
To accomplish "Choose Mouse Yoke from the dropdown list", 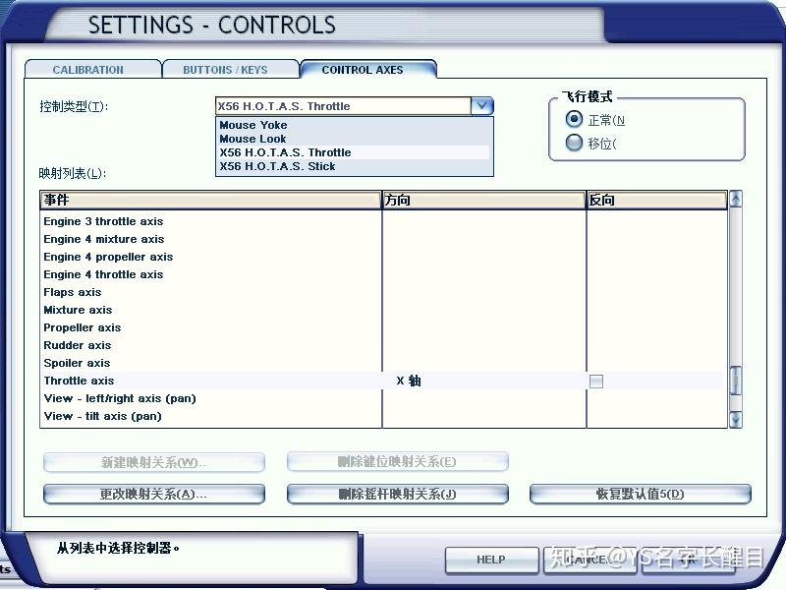I will [x=354, y=125].
